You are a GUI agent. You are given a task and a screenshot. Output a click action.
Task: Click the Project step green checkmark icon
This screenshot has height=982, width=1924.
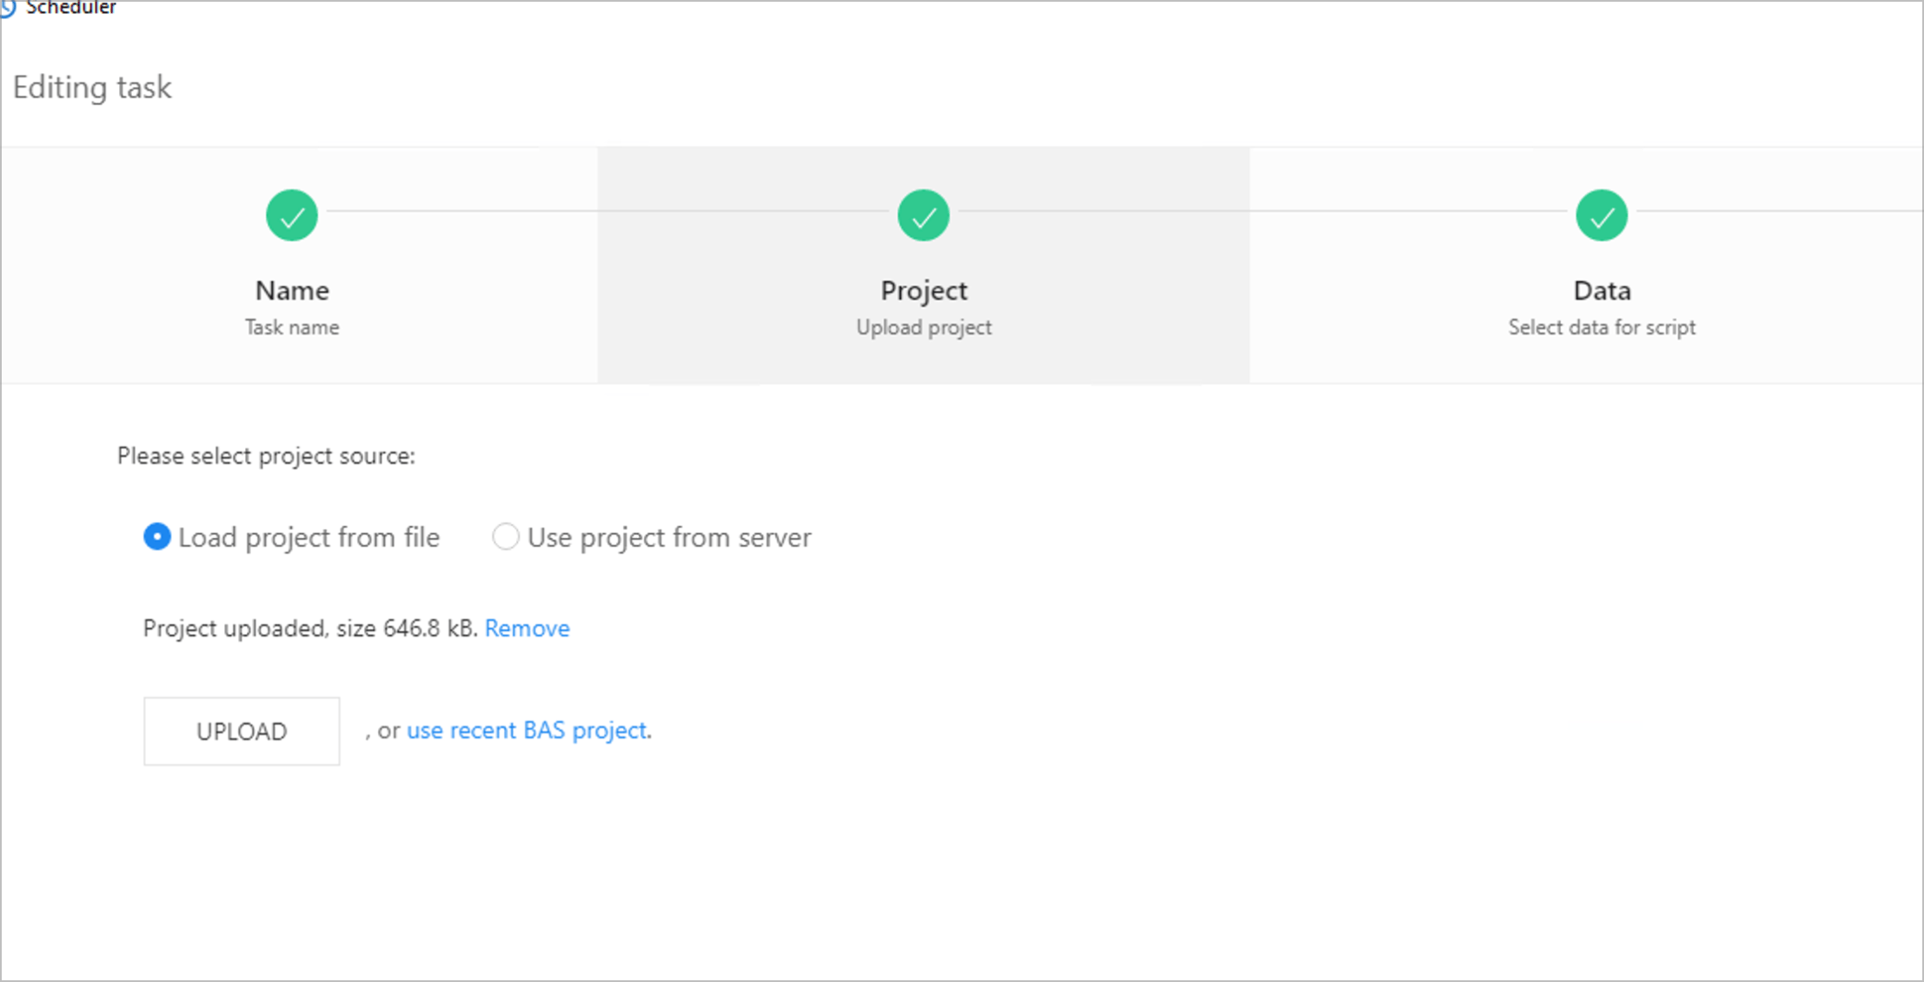pyautogui.click(x=923, y=216)
